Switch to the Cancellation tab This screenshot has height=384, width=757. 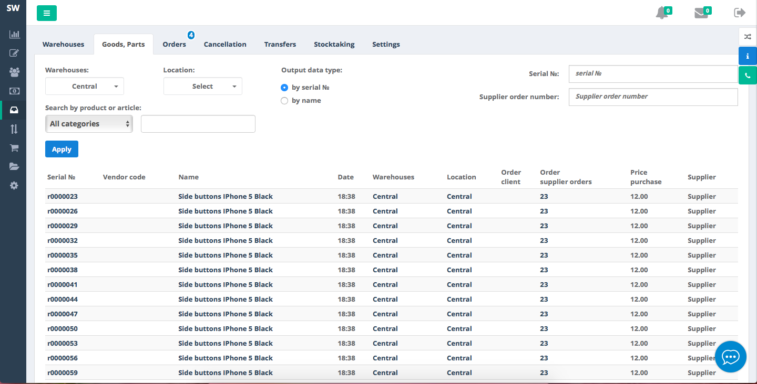[x=225, y=45]
